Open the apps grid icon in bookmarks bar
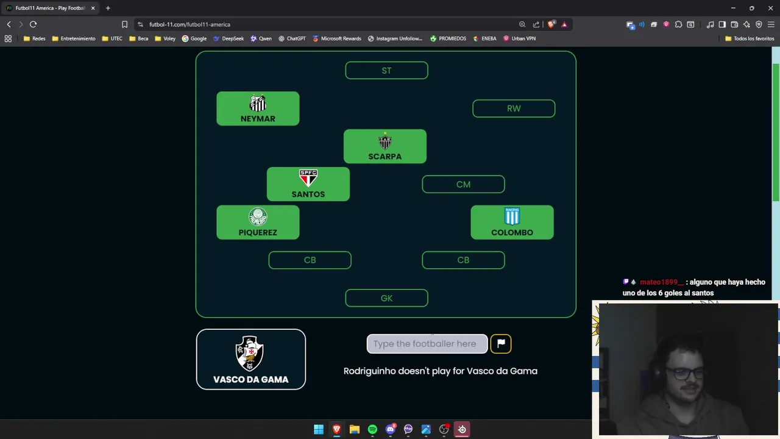780x439 pixels. [x=8, y=38]
